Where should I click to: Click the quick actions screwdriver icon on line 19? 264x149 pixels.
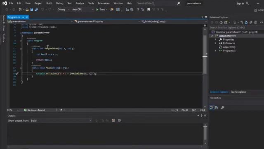click(17, 74)
